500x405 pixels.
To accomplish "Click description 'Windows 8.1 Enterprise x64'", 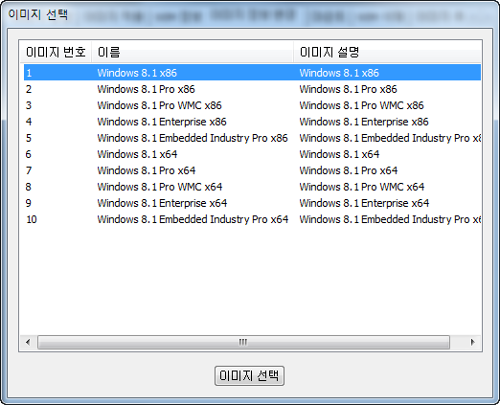I will tap(364, 203).
